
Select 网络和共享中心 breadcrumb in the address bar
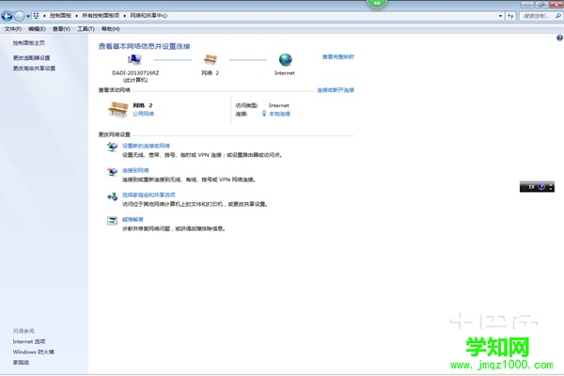click(x=149, y=15)
